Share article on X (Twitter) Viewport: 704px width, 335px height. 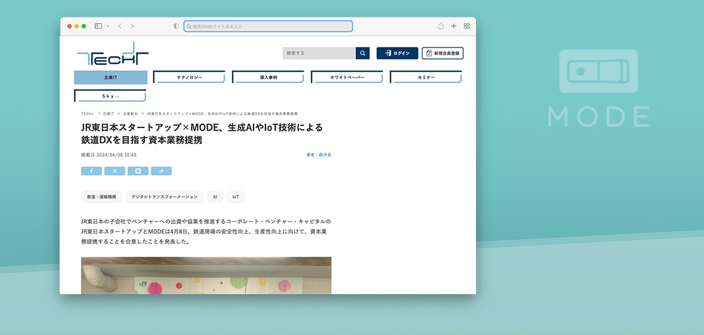(115, 171)
